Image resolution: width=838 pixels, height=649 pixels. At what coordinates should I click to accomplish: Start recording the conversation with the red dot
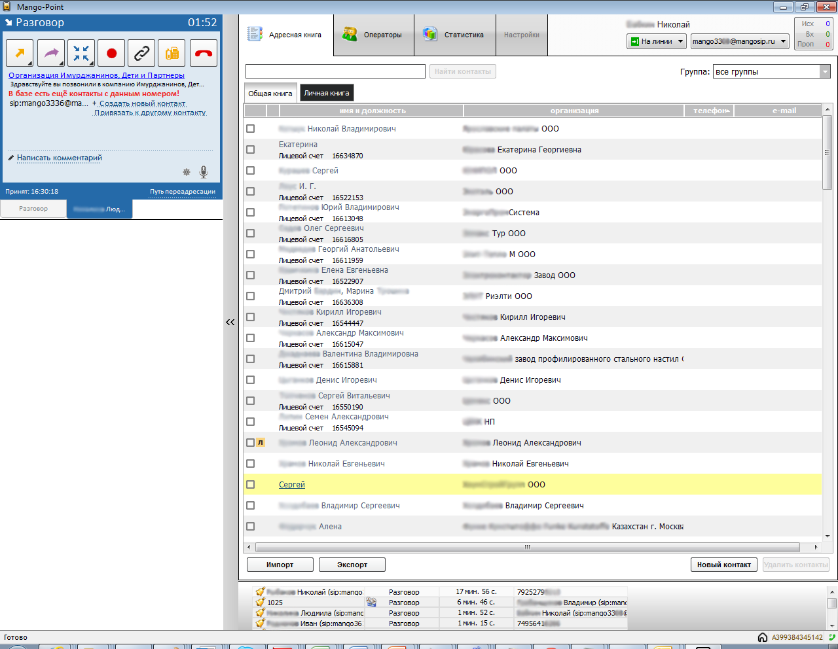(112, 54)
